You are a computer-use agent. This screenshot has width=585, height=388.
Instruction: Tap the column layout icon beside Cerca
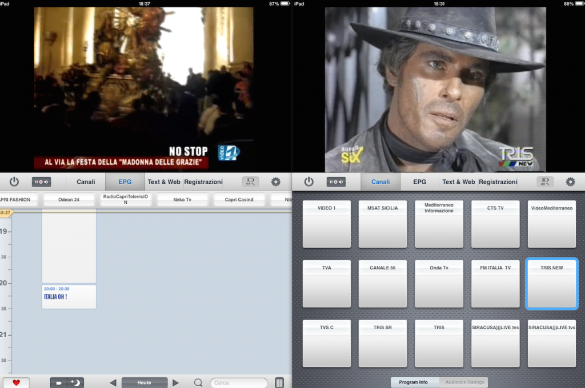[x=279, y=383]
